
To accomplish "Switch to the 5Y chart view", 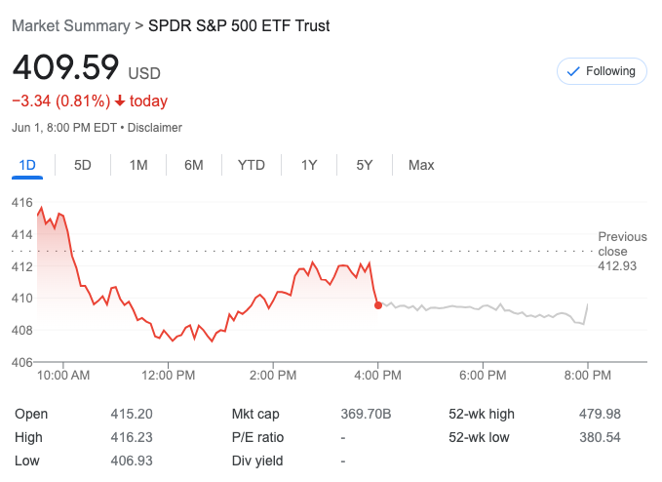I will 365,165.
